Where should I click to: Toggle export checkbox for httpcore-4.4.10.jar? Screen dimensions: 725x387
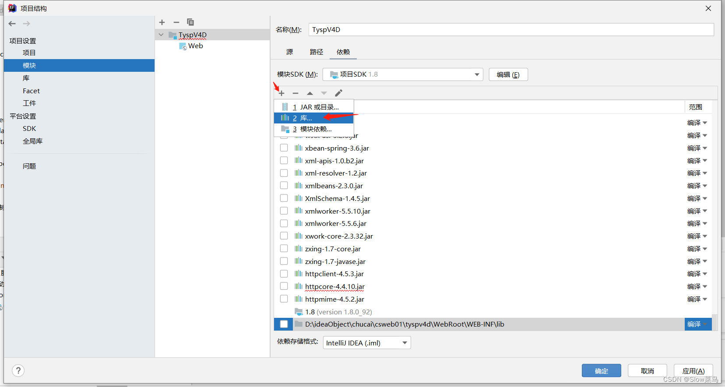click(284, 286)
